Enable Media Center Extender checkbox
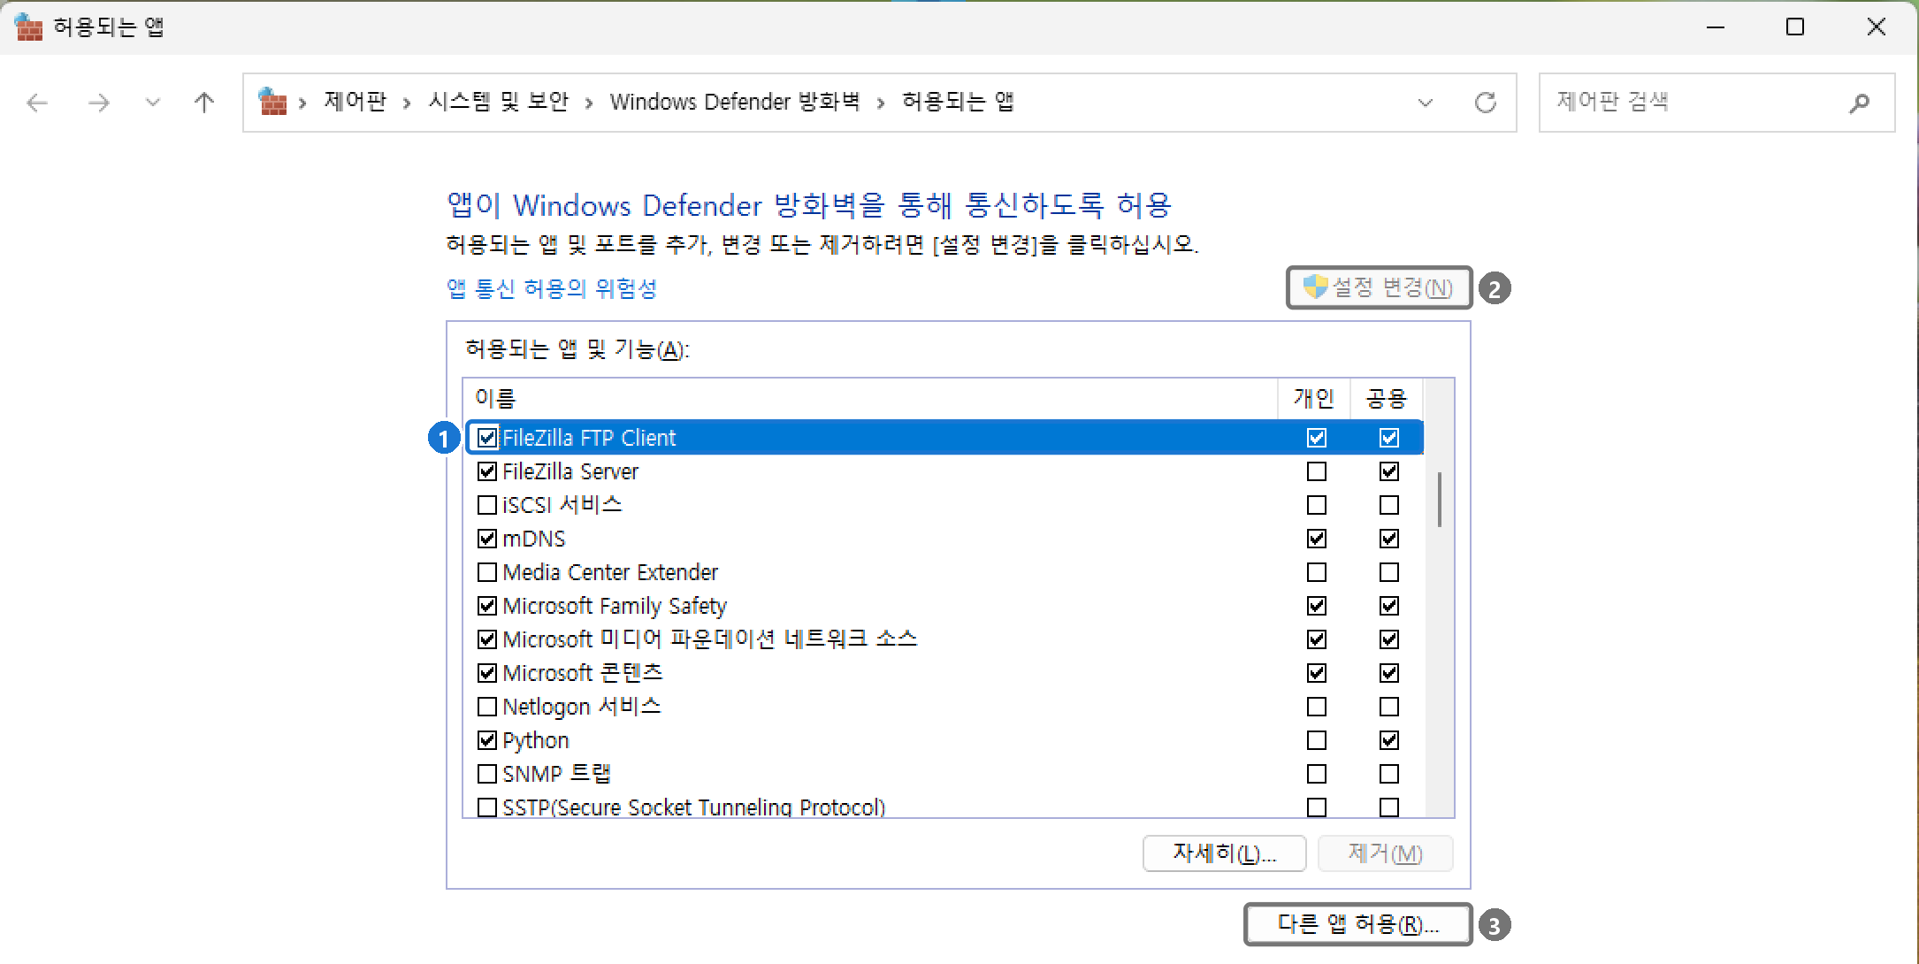 [487, 572]
